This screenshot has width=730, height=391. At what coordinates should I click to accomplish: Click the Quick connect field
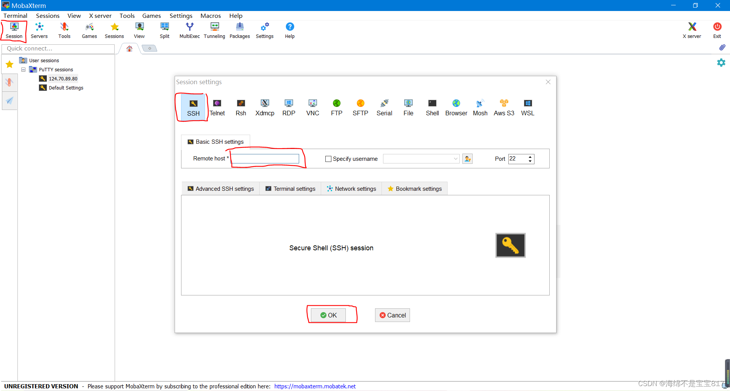tap(58, 49)
